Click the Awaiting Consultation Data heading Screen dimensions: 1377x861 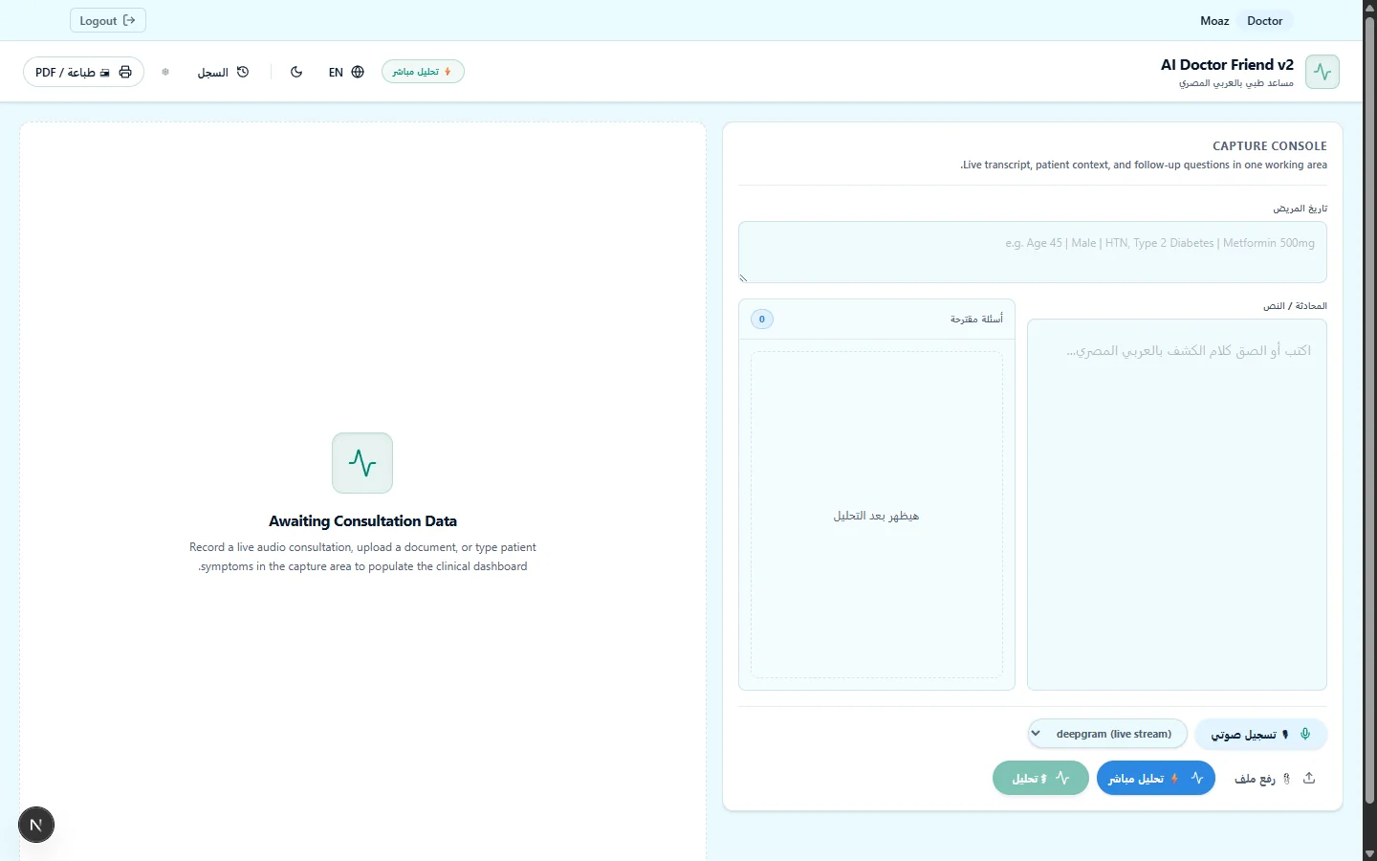[x=362, y=521]
